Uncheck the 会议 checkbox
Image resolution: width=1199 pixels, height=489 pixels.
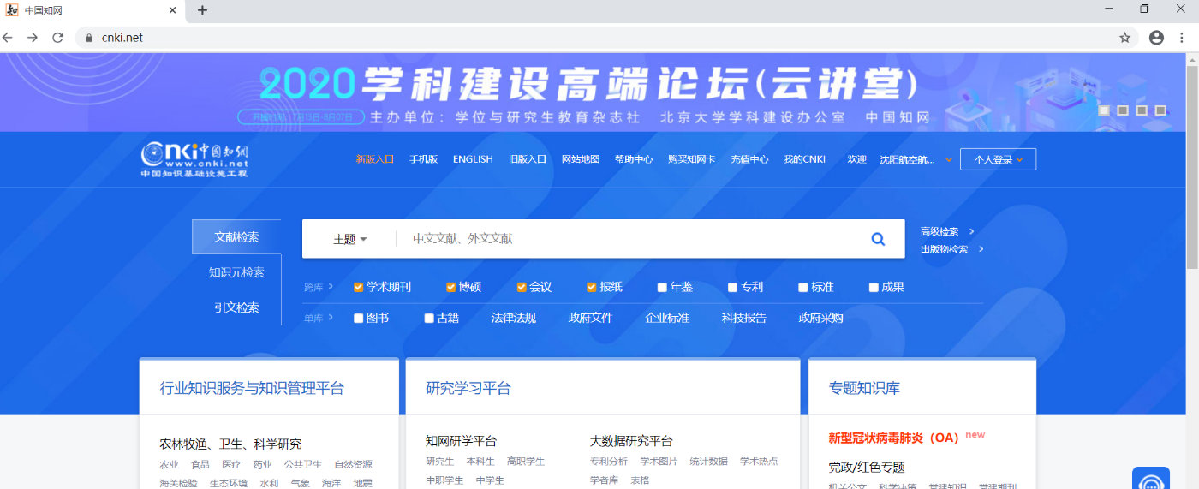(x=522, y=288)
